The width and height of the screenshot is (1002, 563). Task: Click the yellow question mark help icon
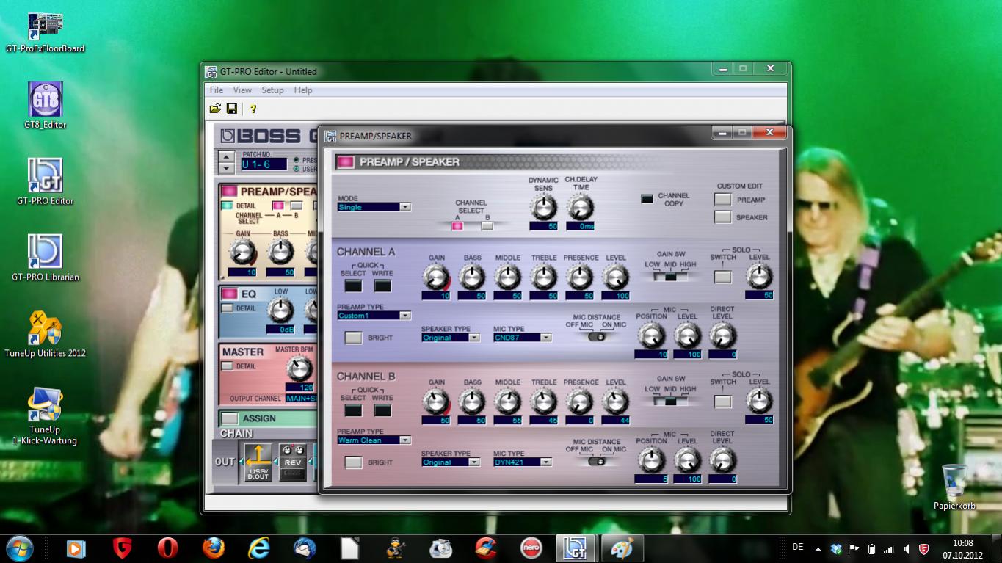(253, 109)
